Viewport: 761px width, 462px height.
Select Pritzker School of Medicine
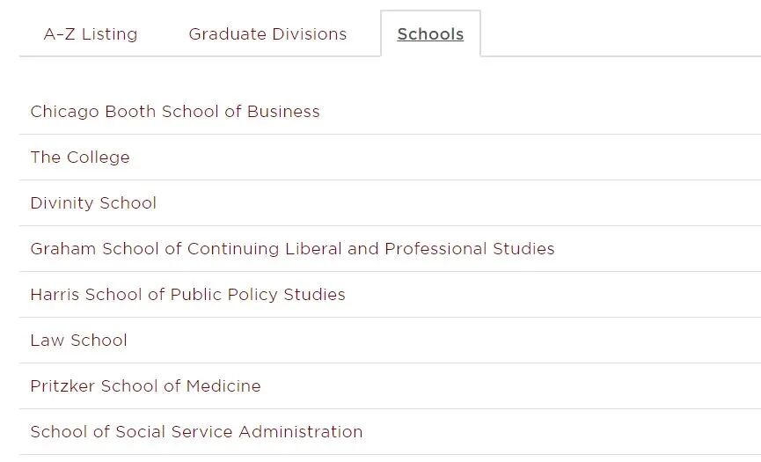(x=145, y=386)
